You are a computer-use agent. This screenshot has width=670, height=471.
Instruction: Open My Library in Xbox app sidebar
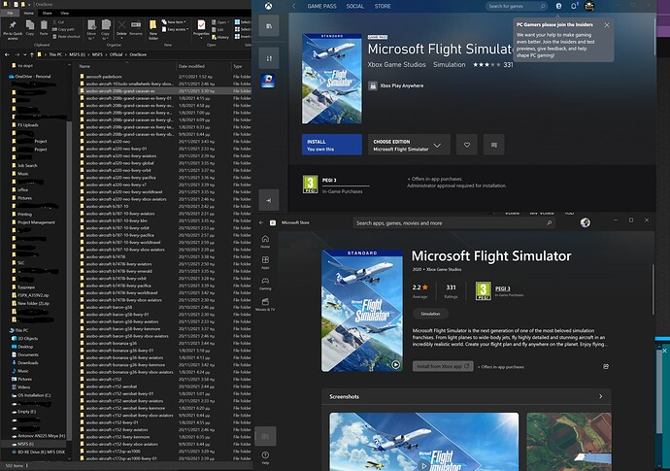269,26
